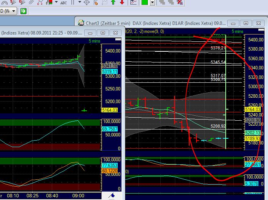Click the 60,1220 orange indicator value
This screenshot has width=268, height=200.
(110, 171)
